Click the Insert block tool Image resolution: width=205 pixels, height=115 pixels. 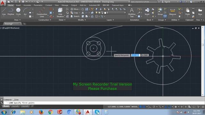(x=147, y=11)
